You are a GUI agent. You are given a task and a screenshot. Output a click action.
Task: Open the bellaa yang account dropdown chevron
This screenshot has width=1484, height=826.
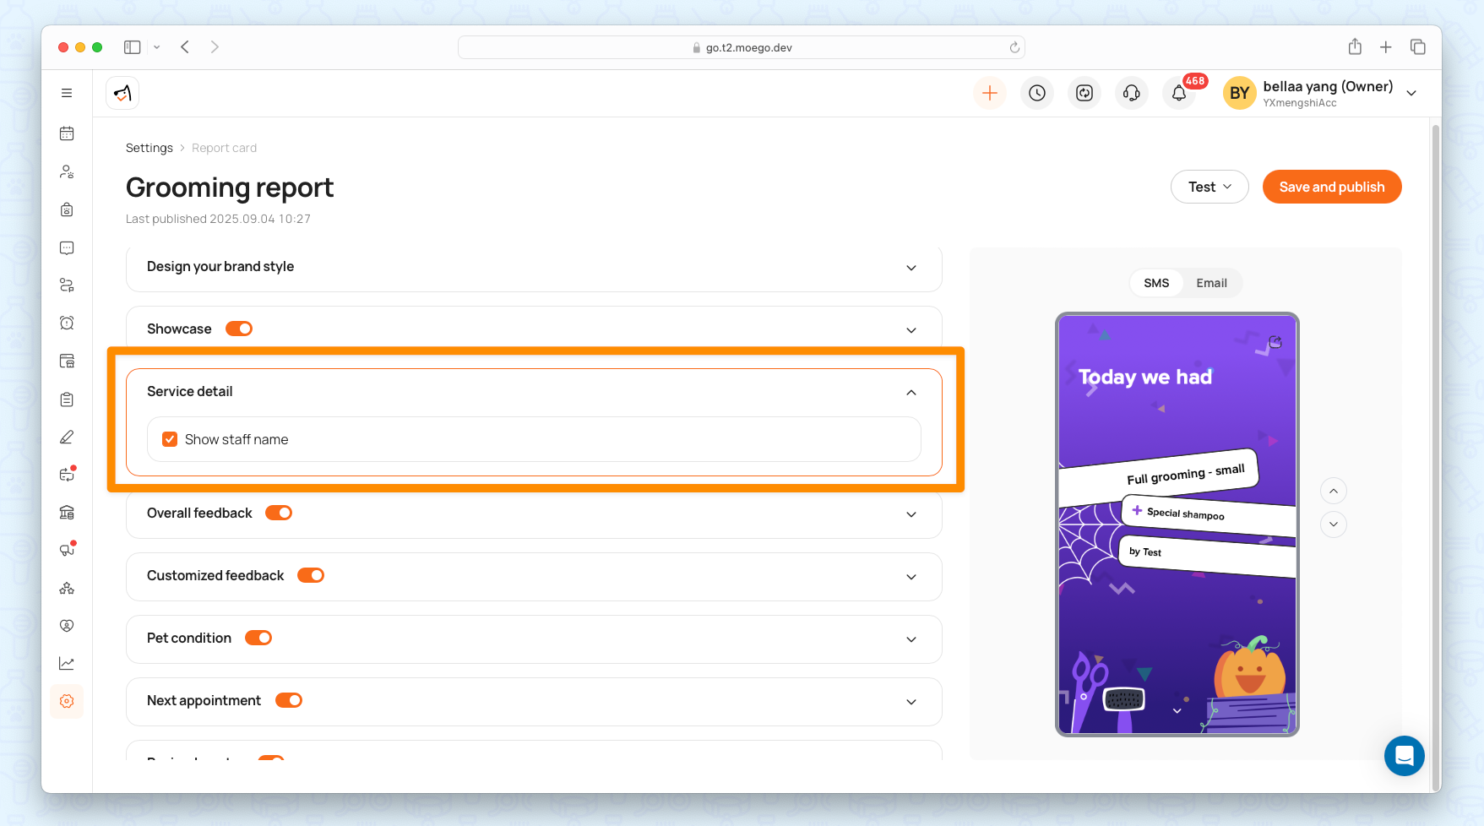[x=1411, y=93]
